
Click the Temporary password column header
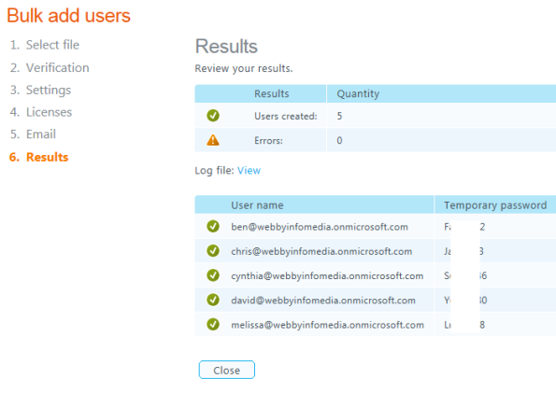[x=495, y=205]
